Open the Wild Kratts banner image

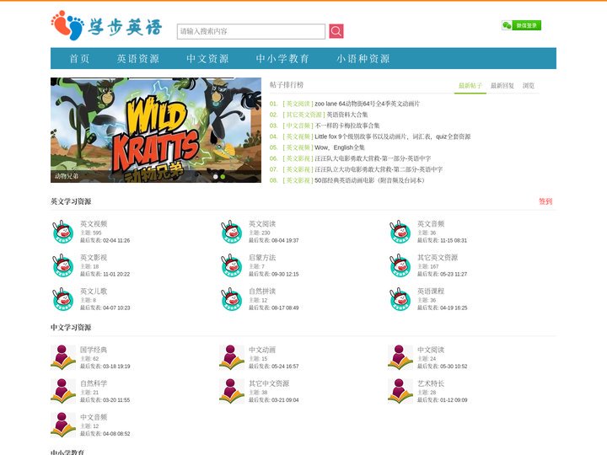(156, 130)
